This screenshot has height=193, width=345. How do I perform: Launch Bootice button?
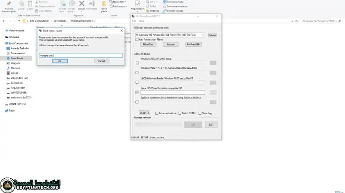[x=171, y=44]
